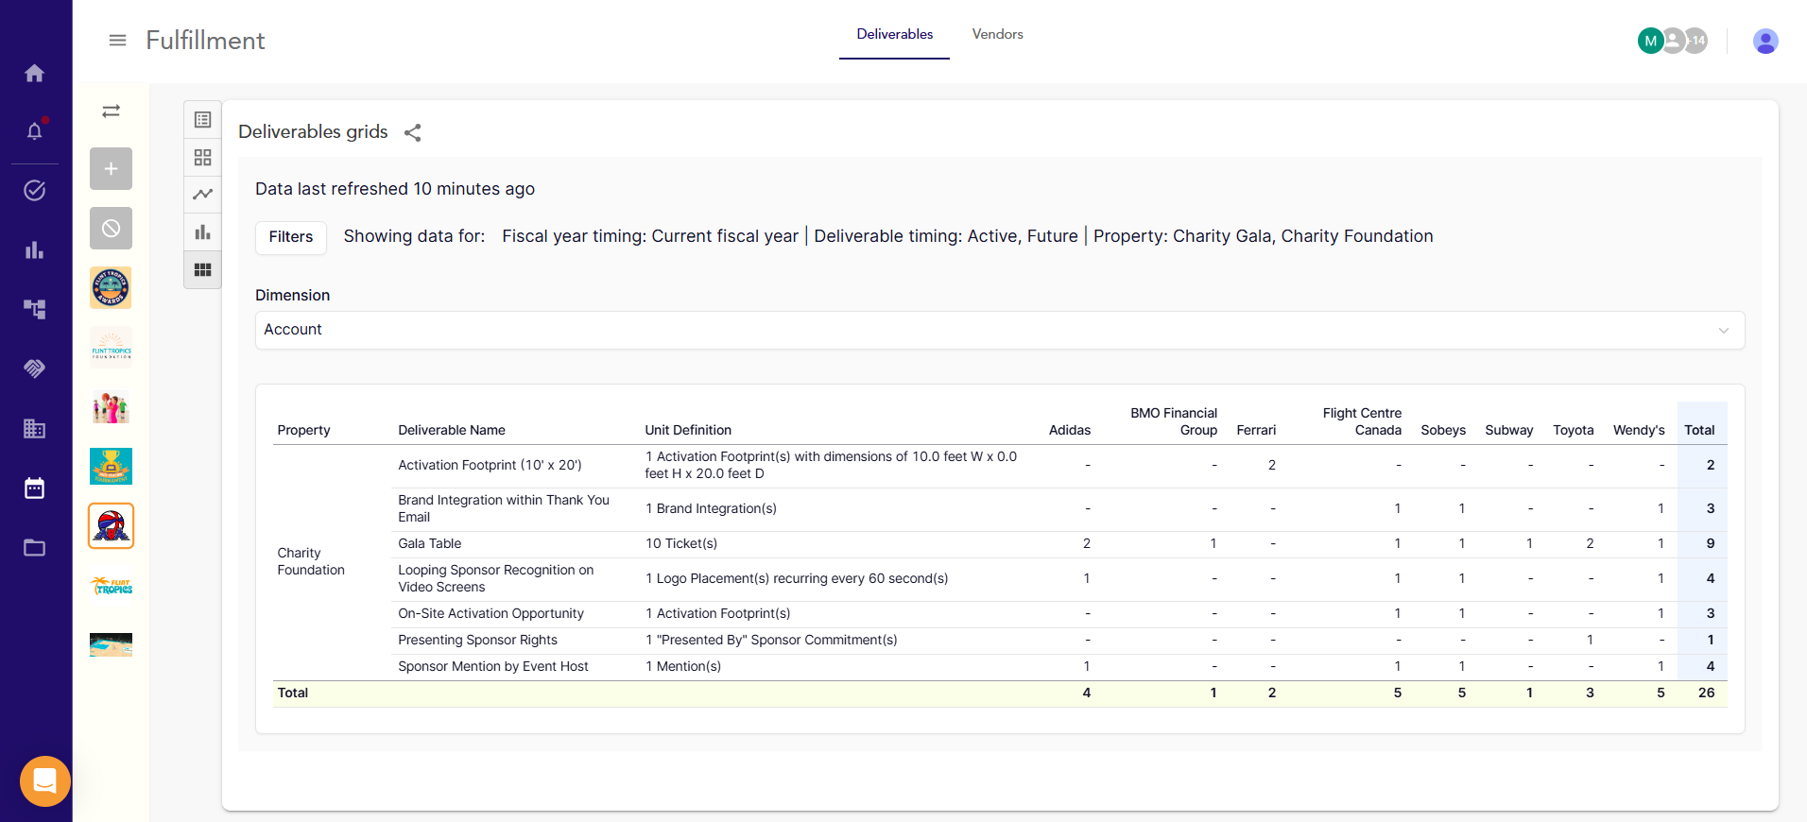Click the Dimension dropdown chevron

1723,330
